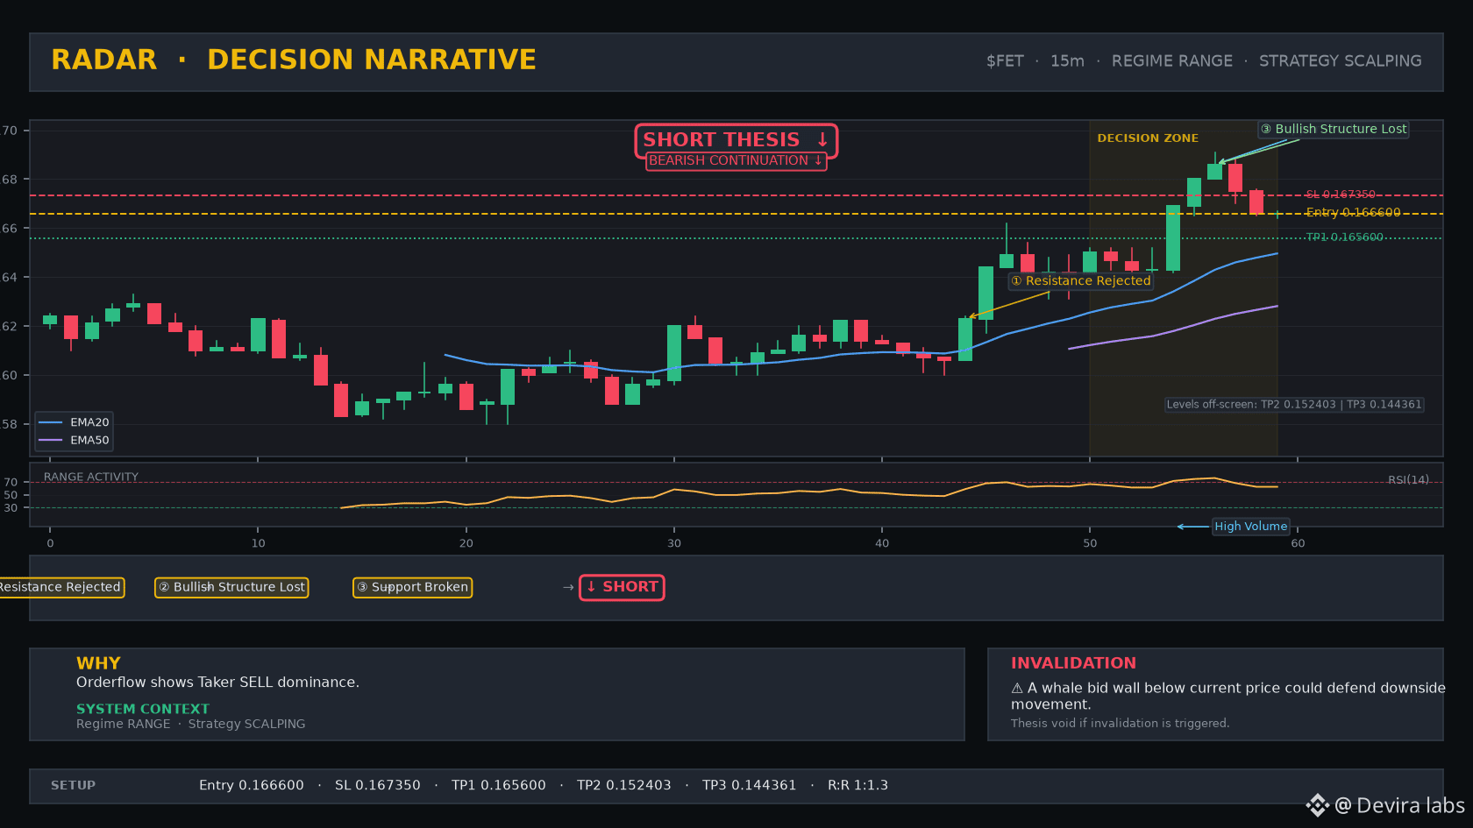Click REGIME RANGE in header

point(1171,60)
